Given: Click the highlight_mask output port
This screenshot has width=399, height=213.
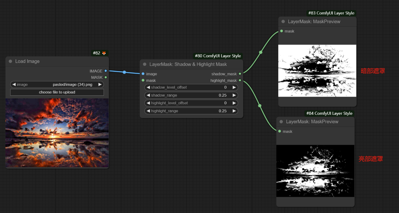Looking at the screenshot, I should [x=240, y=81].
